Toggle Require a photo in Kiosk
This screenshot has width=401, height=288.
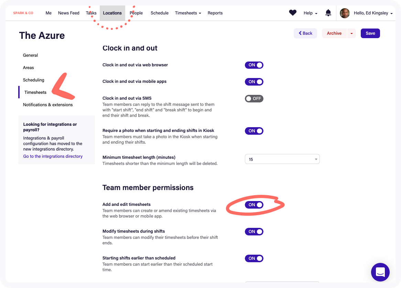(254, 131)
